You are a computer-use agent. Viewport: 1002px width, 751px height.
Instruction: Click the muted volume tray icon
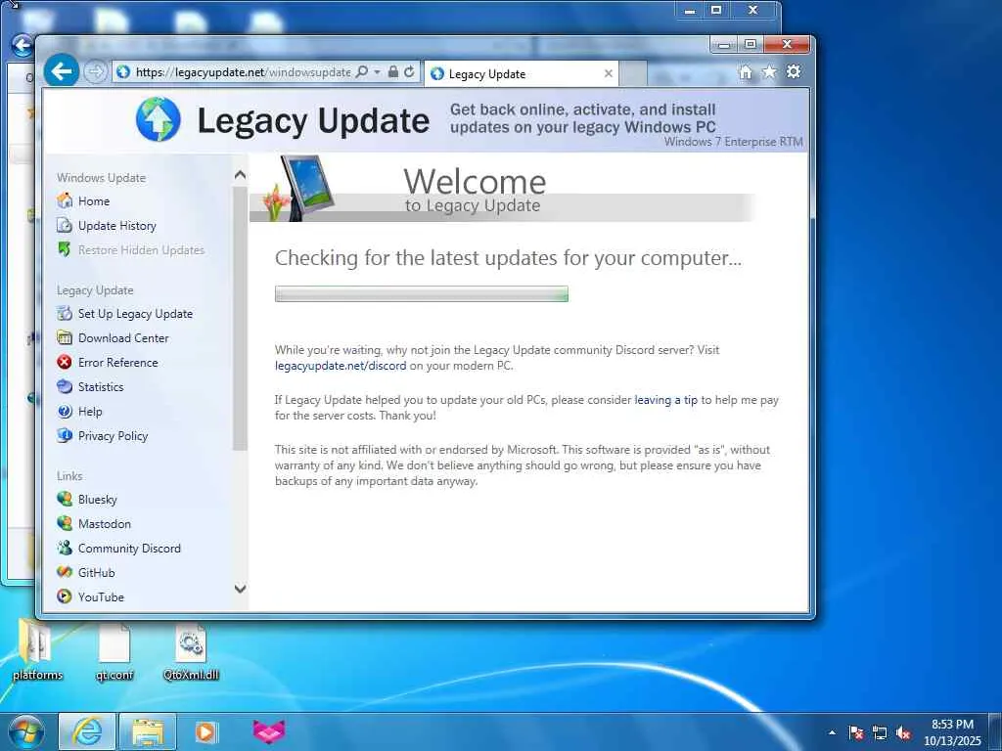point(903,732)
